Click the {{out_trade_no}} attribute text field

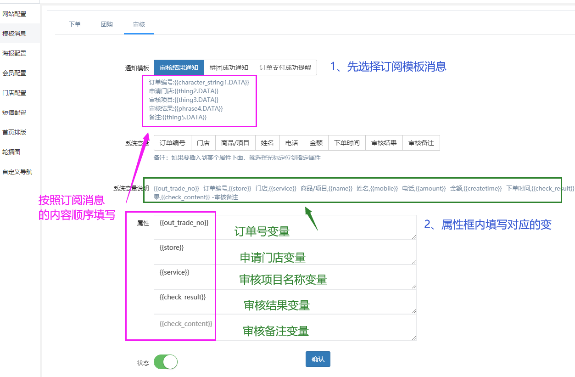[x=285, y=227]
